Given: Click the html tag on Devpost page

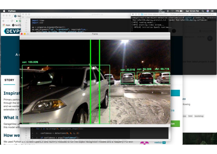Looking at the screenshot, I should tap(190, 116).
